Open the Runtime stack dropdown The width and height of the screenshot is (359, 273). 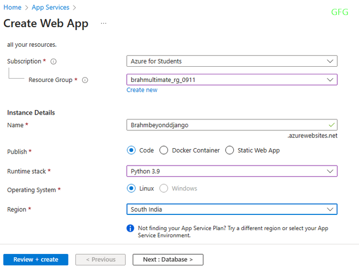(231, 171)
